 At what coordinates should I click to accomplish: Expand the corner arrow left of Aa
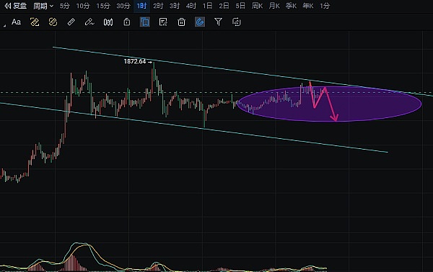pos(4,26)
